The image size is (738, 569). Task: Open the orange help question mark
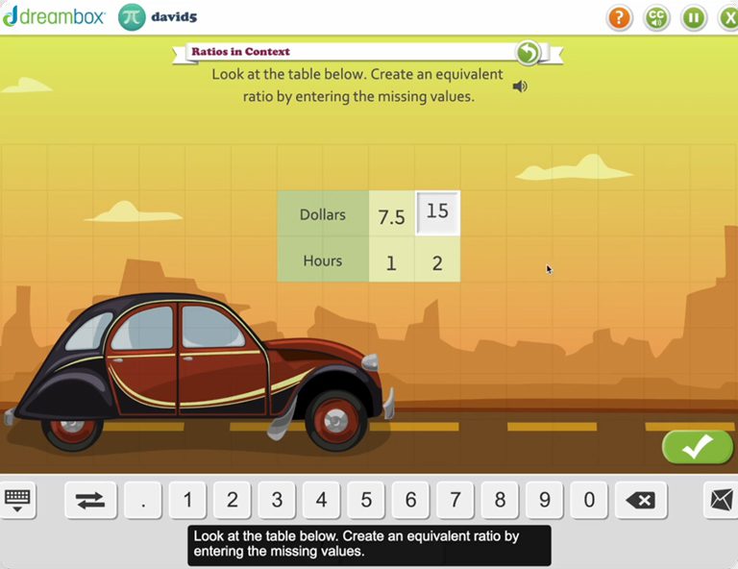(x=620, y=17)
